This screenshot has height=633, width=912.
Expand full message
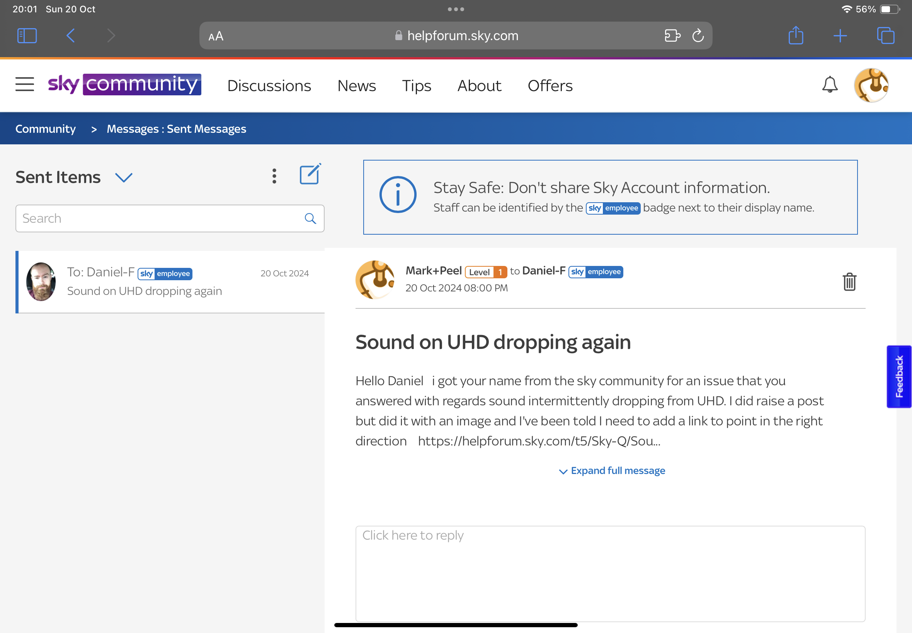pos(611,471)
